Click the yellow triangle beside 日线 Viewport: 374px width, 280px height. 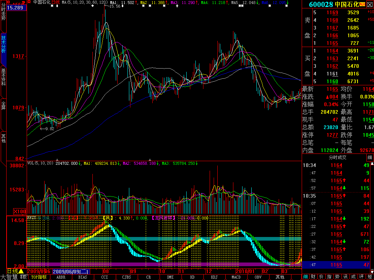(x=21, y=271)
